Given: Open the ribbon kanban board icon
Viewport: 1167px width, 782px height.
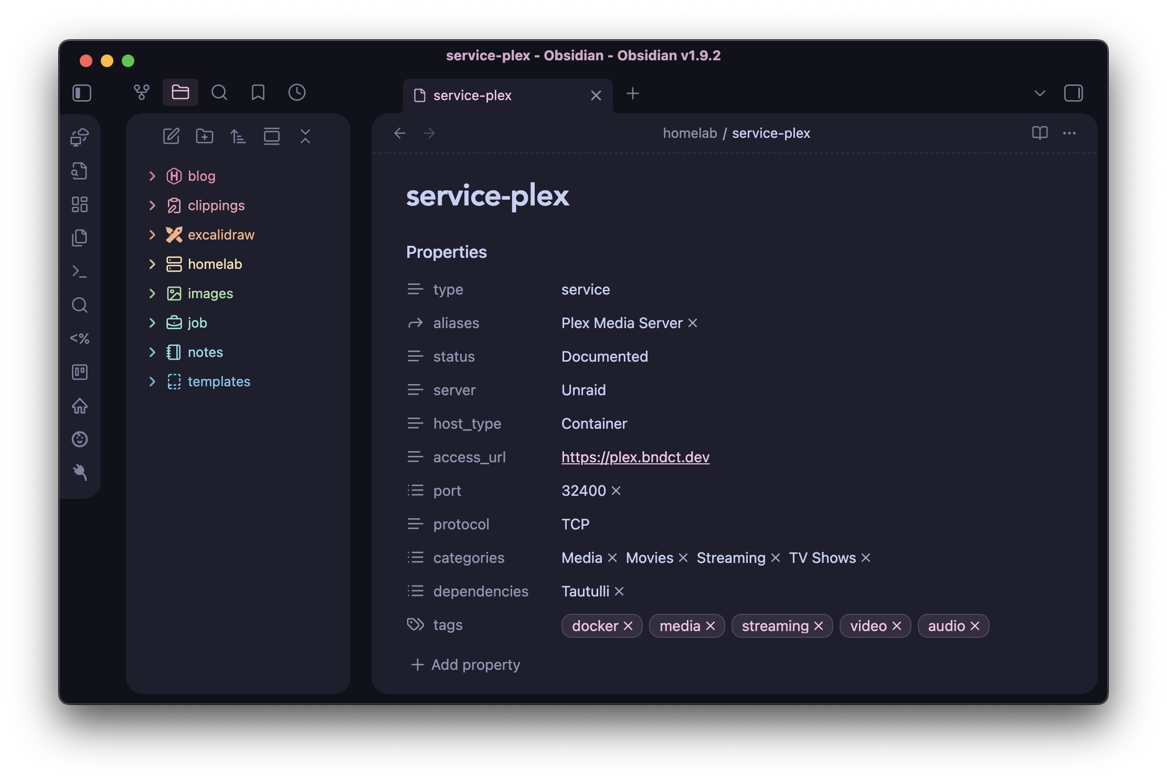Looking at the screenshot, I should point(80,372).
